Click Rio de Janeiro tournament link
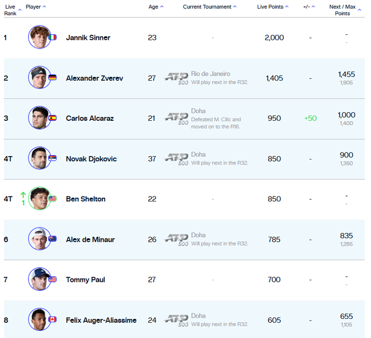371x338 pixels. pyautogui.click(x=211, y=73)
